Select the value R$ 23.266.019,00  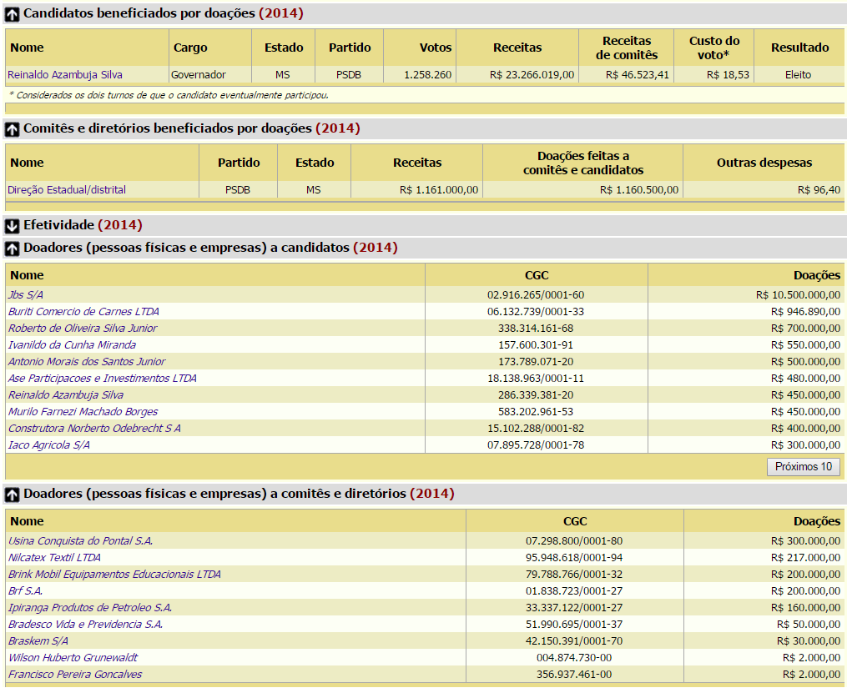click(x=532, y=74)
